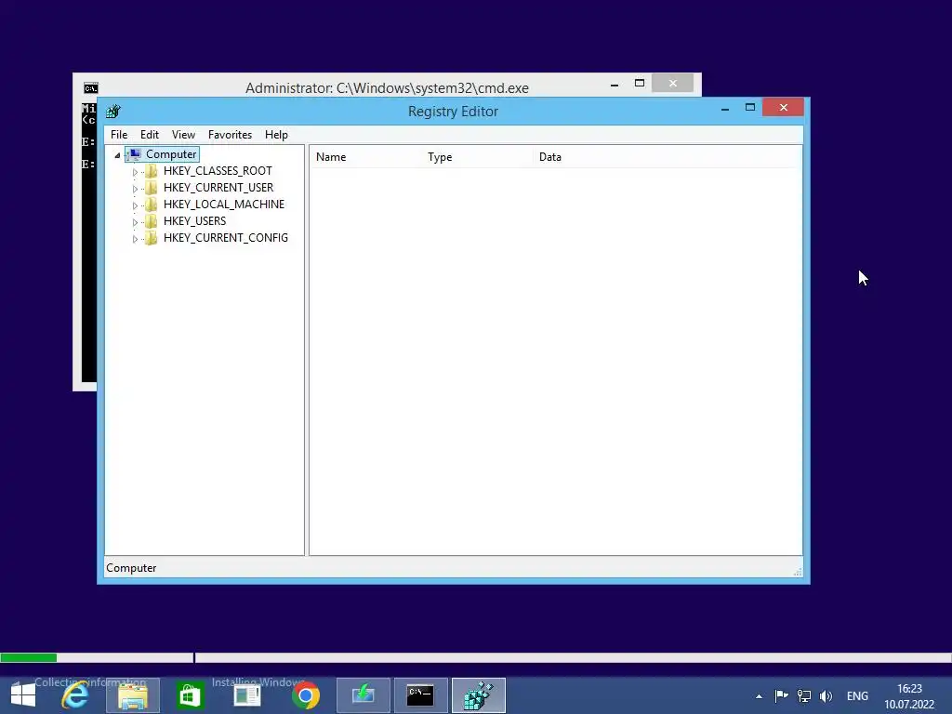This screenshot has height=714, width=952.
Task: Collapse the Computer node in the tree
Action: 117,155
